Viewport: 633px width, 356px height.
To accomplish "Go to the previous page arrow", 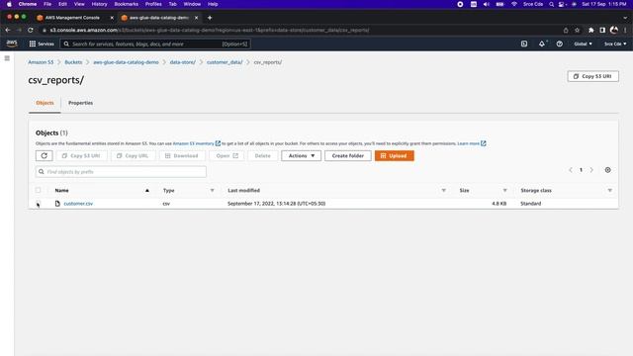I will [571, 170].
